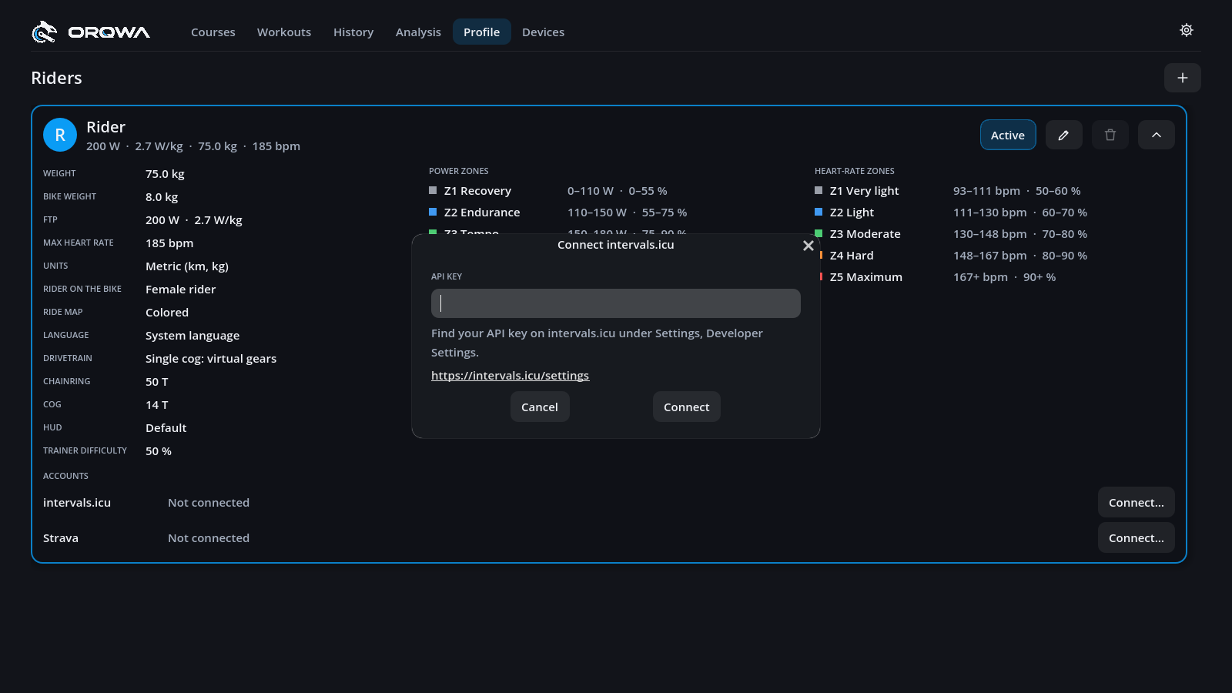Toggle the Active rider button

pos(1008,135)
